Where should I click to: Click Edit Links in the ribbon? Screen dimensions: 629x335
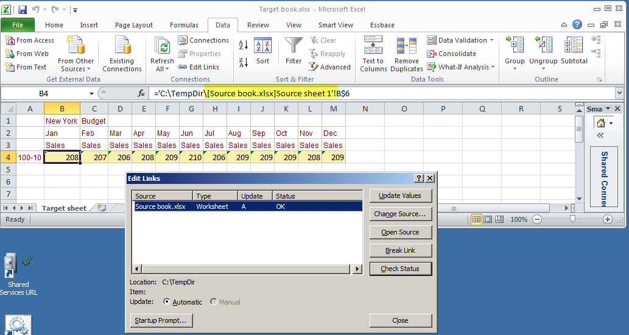(199, 67)
